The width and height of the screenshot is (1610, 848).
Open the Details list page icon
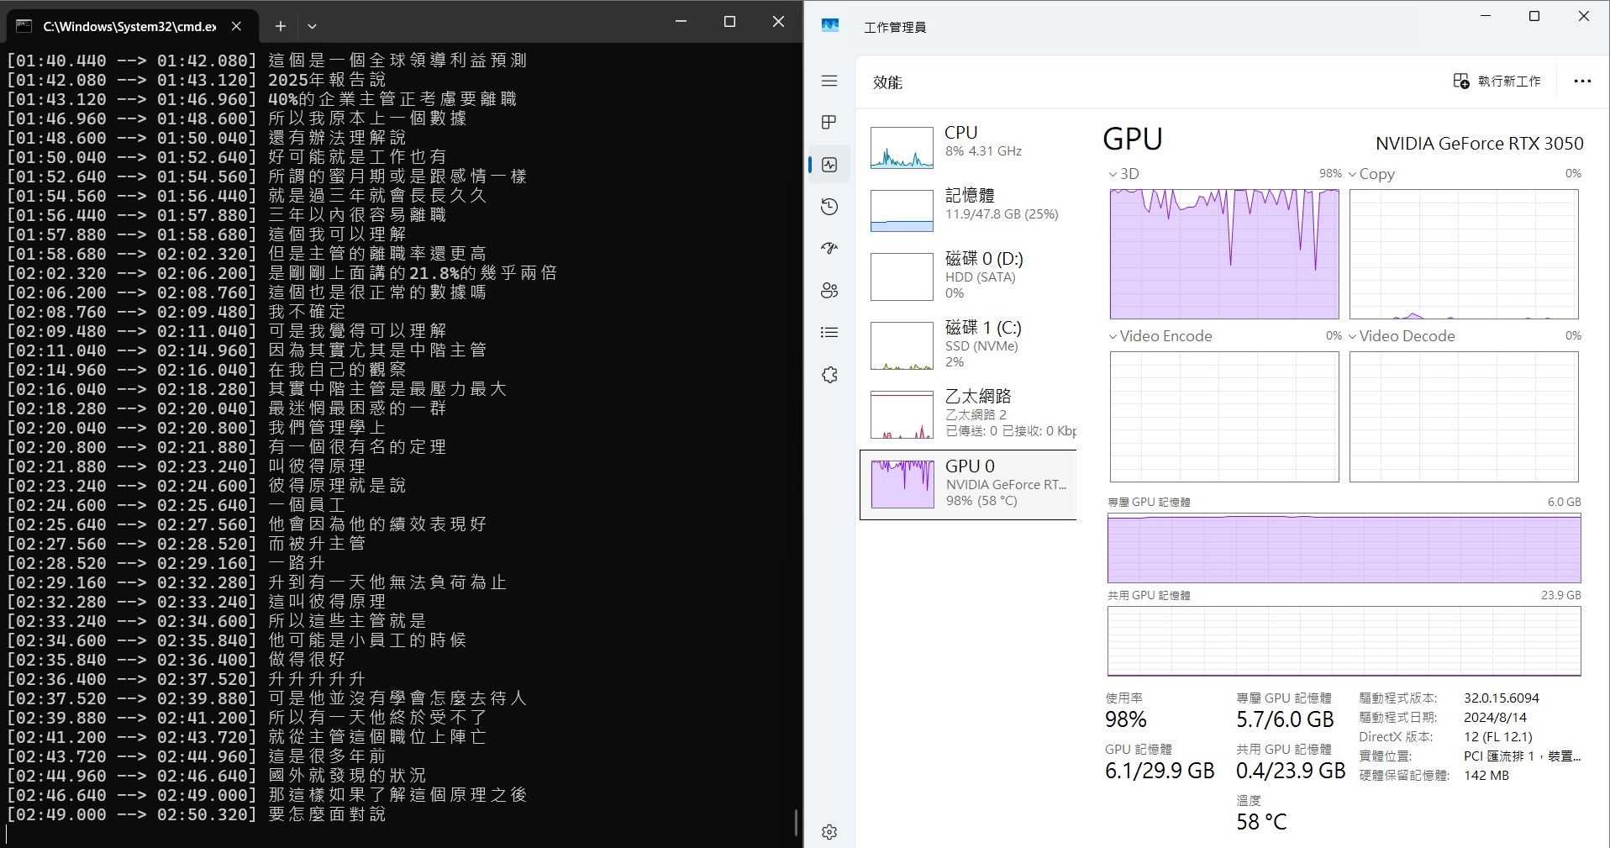pyautogui.click(x=829, y=333)
